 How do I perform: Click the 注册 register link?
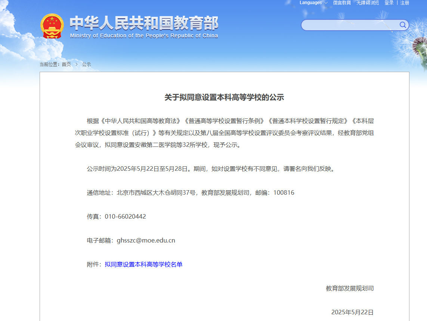pos(405,3)
